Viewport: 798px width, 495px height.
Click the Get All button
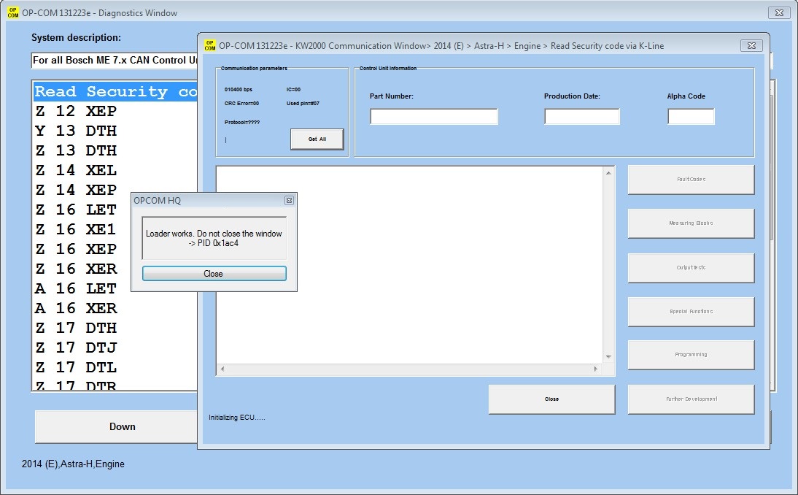coord(317,139)
